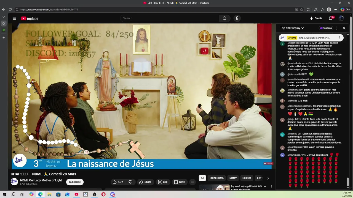Screen dimensions: 353x198
Task: Open the Edge profile icon
Action: (329, 9)
